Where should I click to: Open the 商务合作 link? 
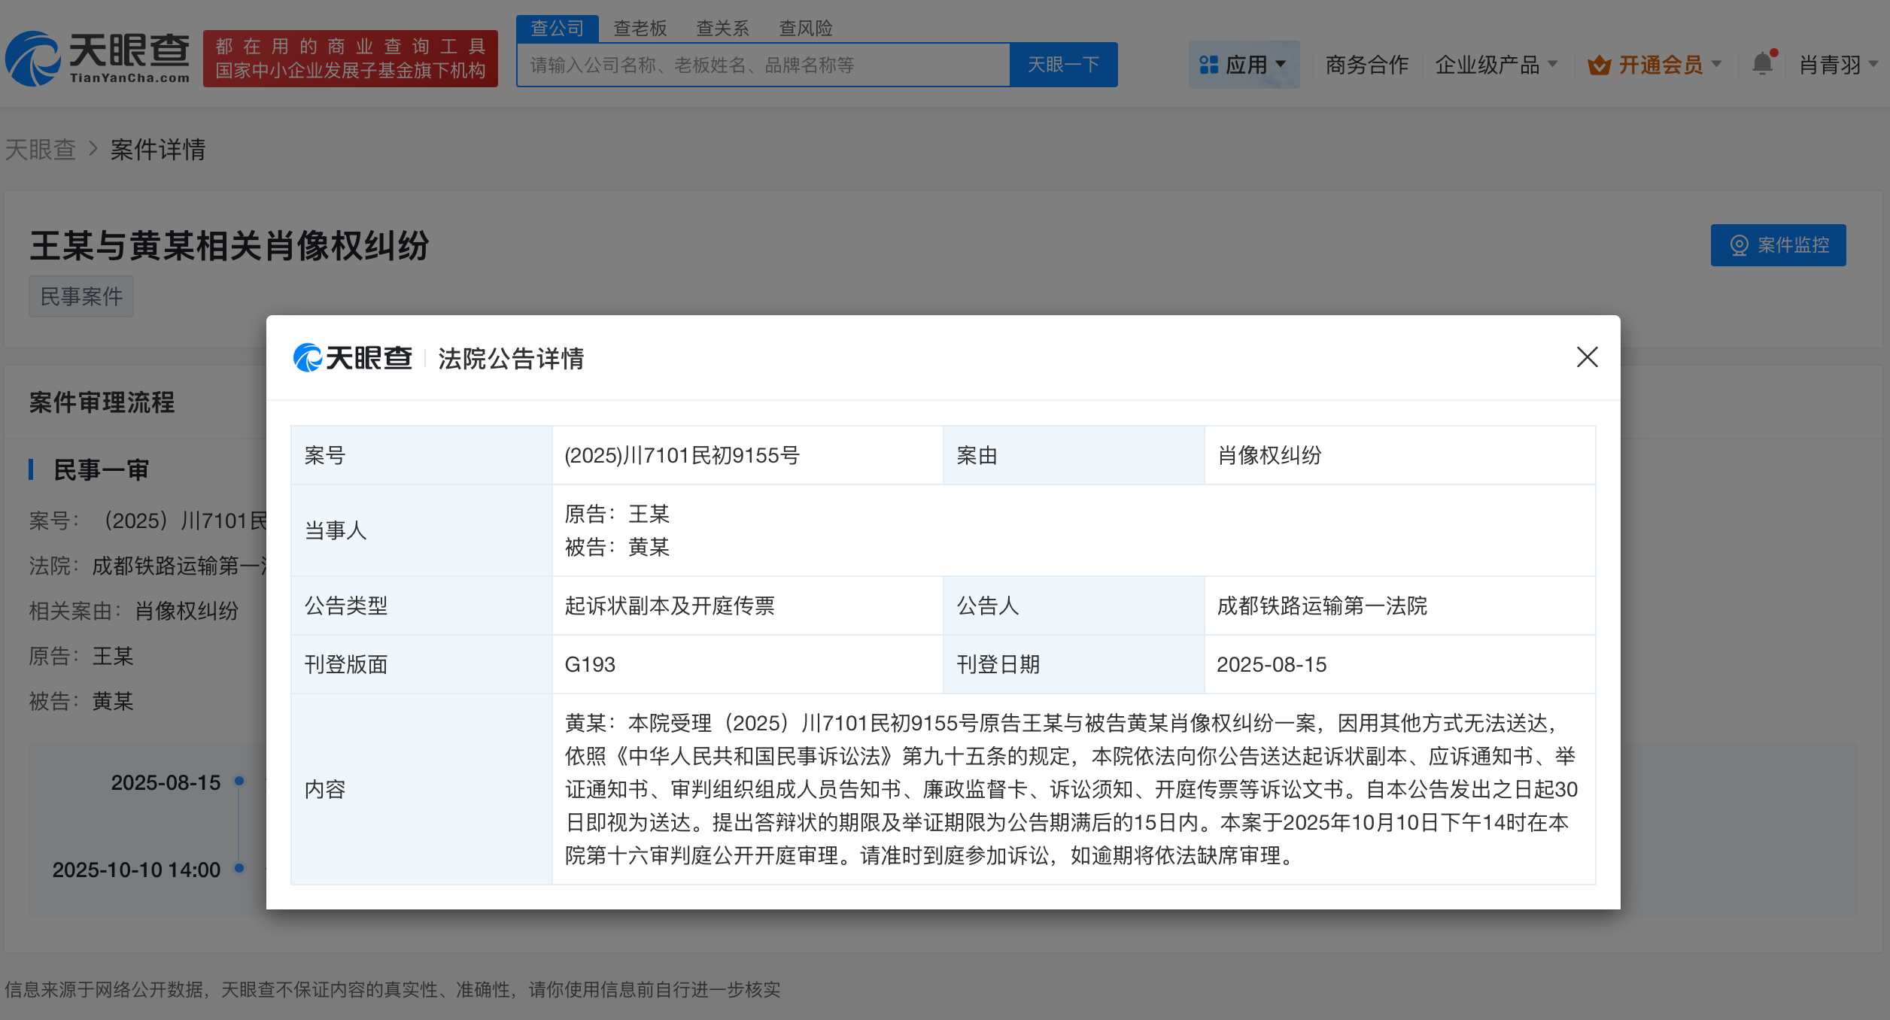point(1366,64)
